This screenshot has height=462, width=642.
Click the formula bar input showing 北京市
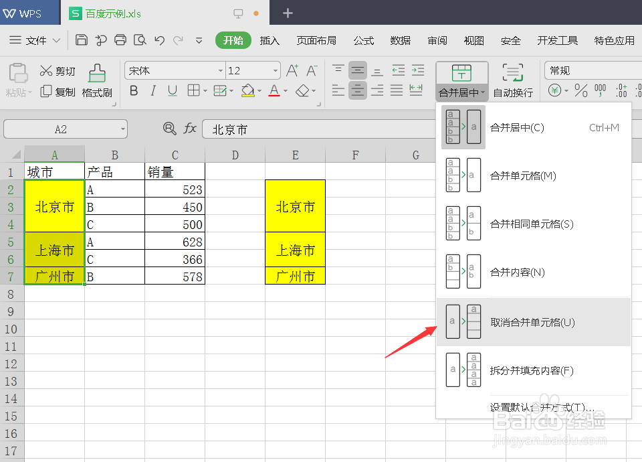(x=318, y=129)
